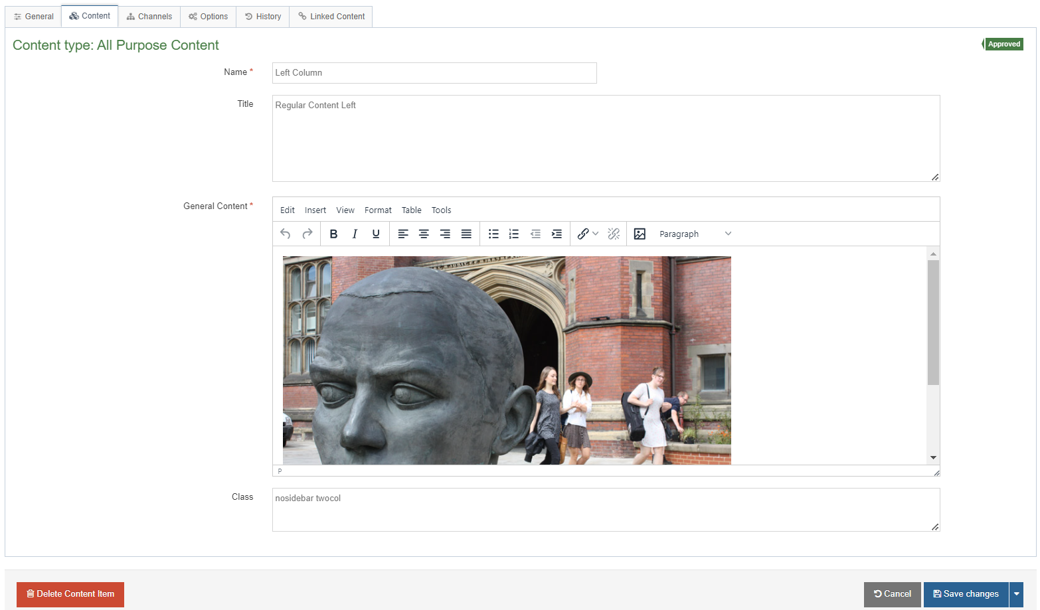Click the Undo icon in editor toolbar
The width and height of the screenshot is (1040, 610).
pos(286,234)
